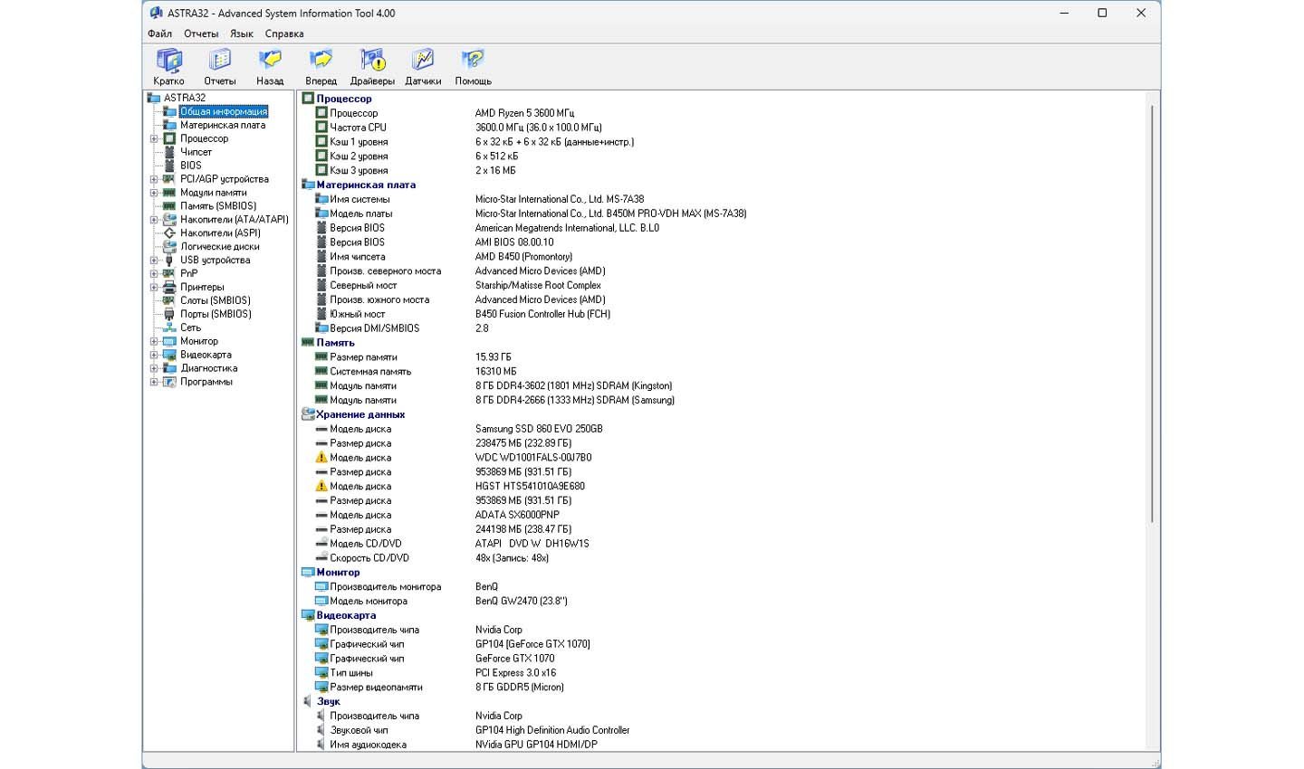Click the Версия DMI/SMBIOS row icon

[x=321, y=328]
